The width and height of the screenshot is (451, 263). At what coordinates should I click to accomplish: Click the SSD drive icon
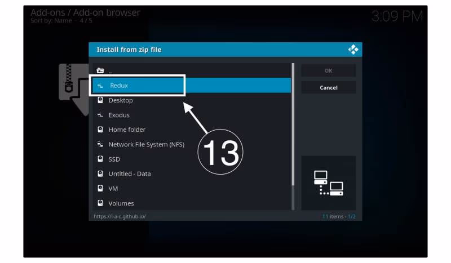100,159
